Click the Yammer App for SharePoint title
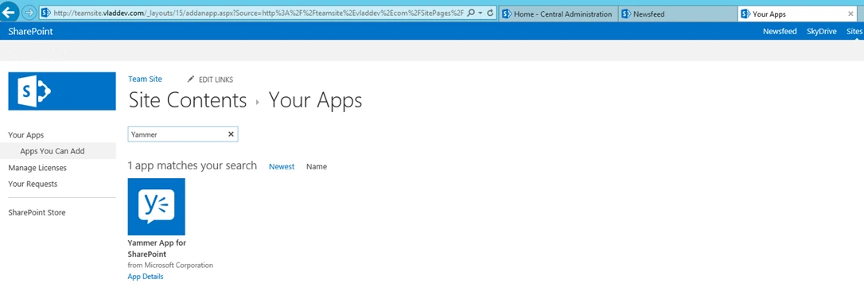This screenshot has height=295, width=864. click(157, 248)
